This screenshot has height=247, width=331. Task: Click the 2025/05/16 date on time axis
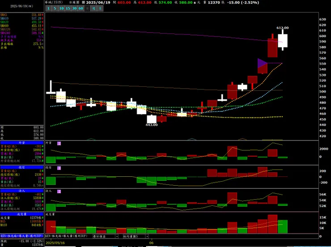tap(55, 243)
